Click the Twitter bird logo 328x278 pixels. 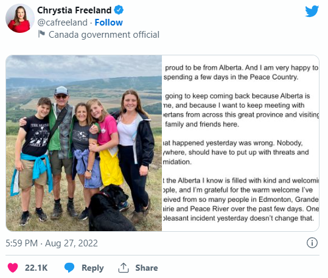tap(312, 11)
